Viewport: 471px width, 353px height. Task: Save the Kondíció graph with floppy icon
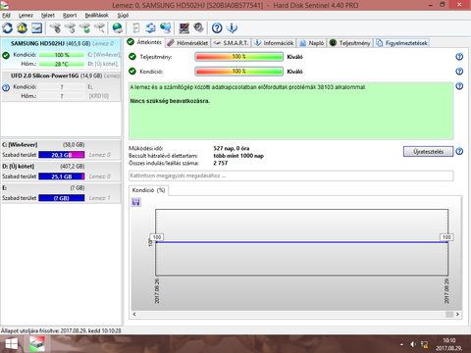point(136,202)
